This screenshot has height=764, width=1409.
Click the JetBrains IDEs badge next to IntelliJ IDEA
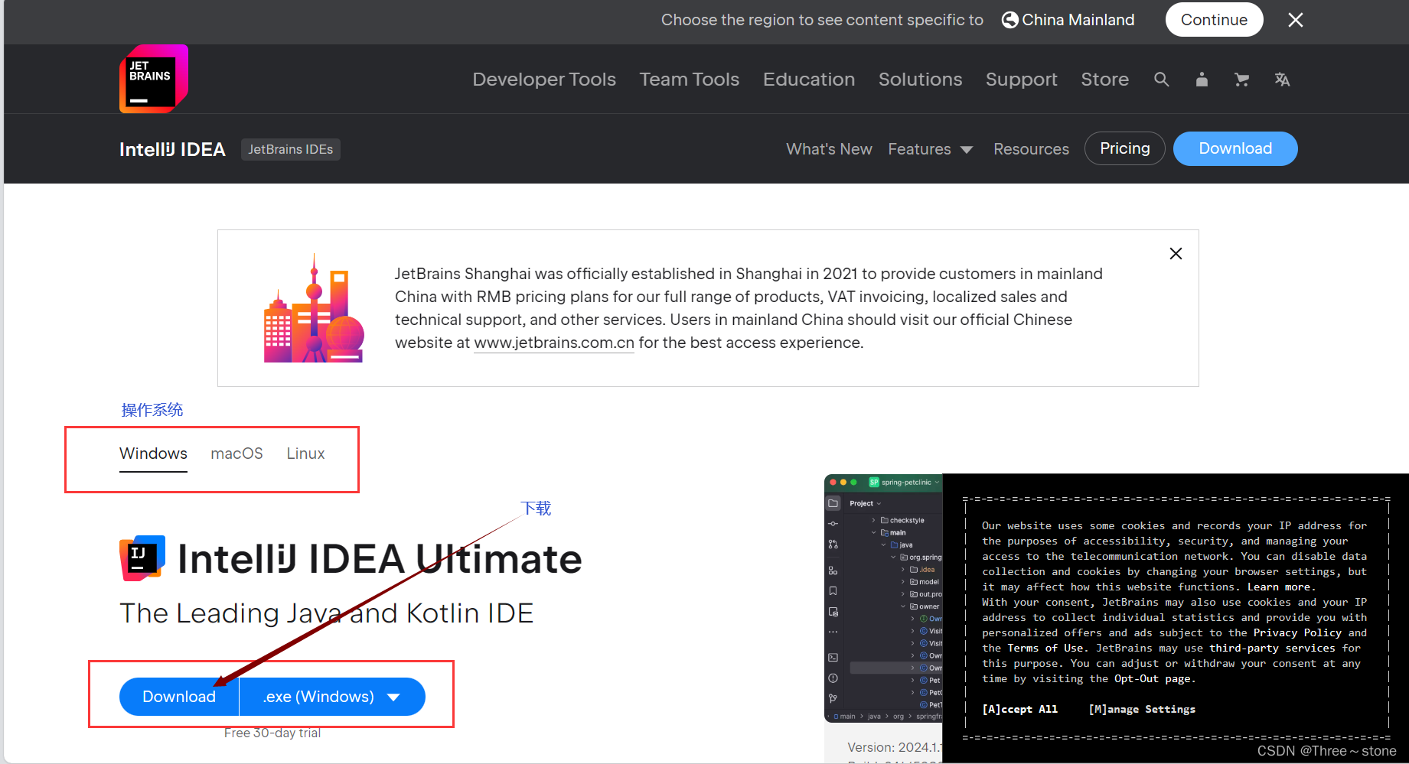pyautogui.click(x=290, y=149)
